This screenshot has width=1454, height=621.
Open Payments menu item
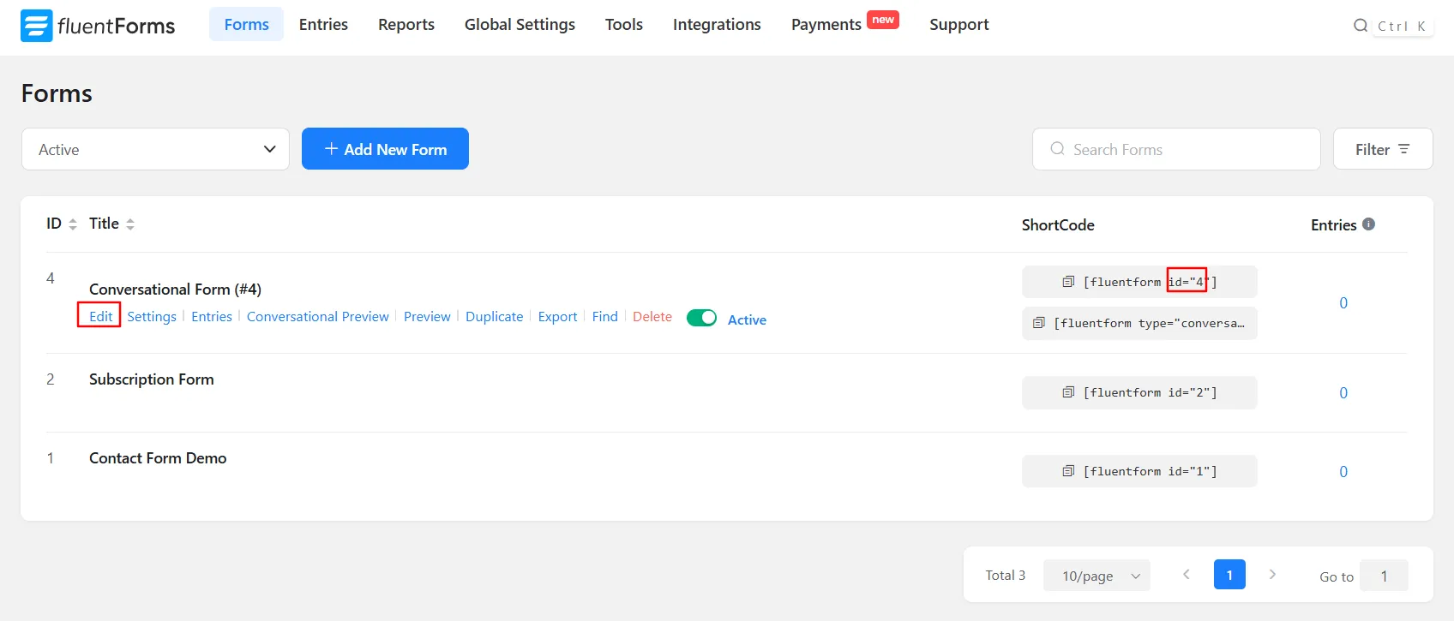[x=826, y=25]
